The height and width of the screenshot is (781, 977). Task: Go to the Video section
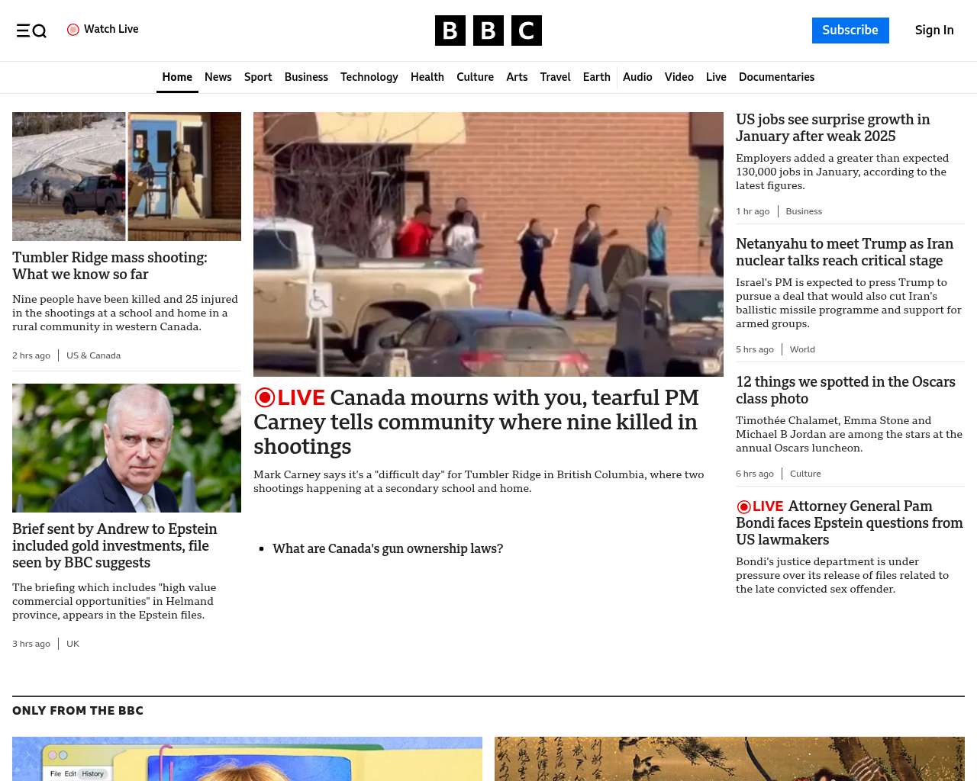point(679,77)
